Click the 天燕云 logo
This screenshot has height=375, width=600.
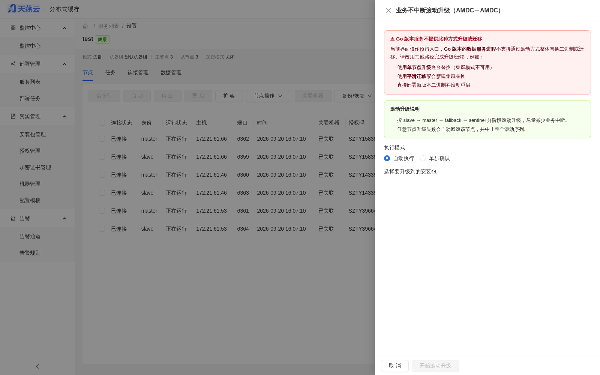24,9
